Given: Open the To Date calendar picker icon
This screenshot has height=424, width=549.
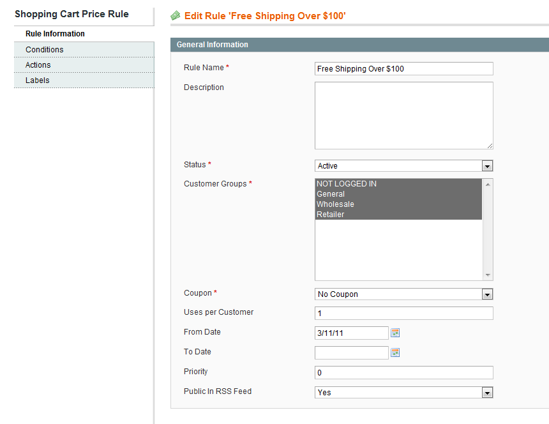Looking at the screenshot, I should coord(395,352).
